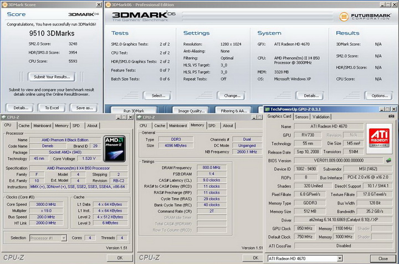Image resolution: width=399 pixels, height=264 pixels.
Task: Start benchmark with Run 3DMark button
Action: [x=134, y=111]
